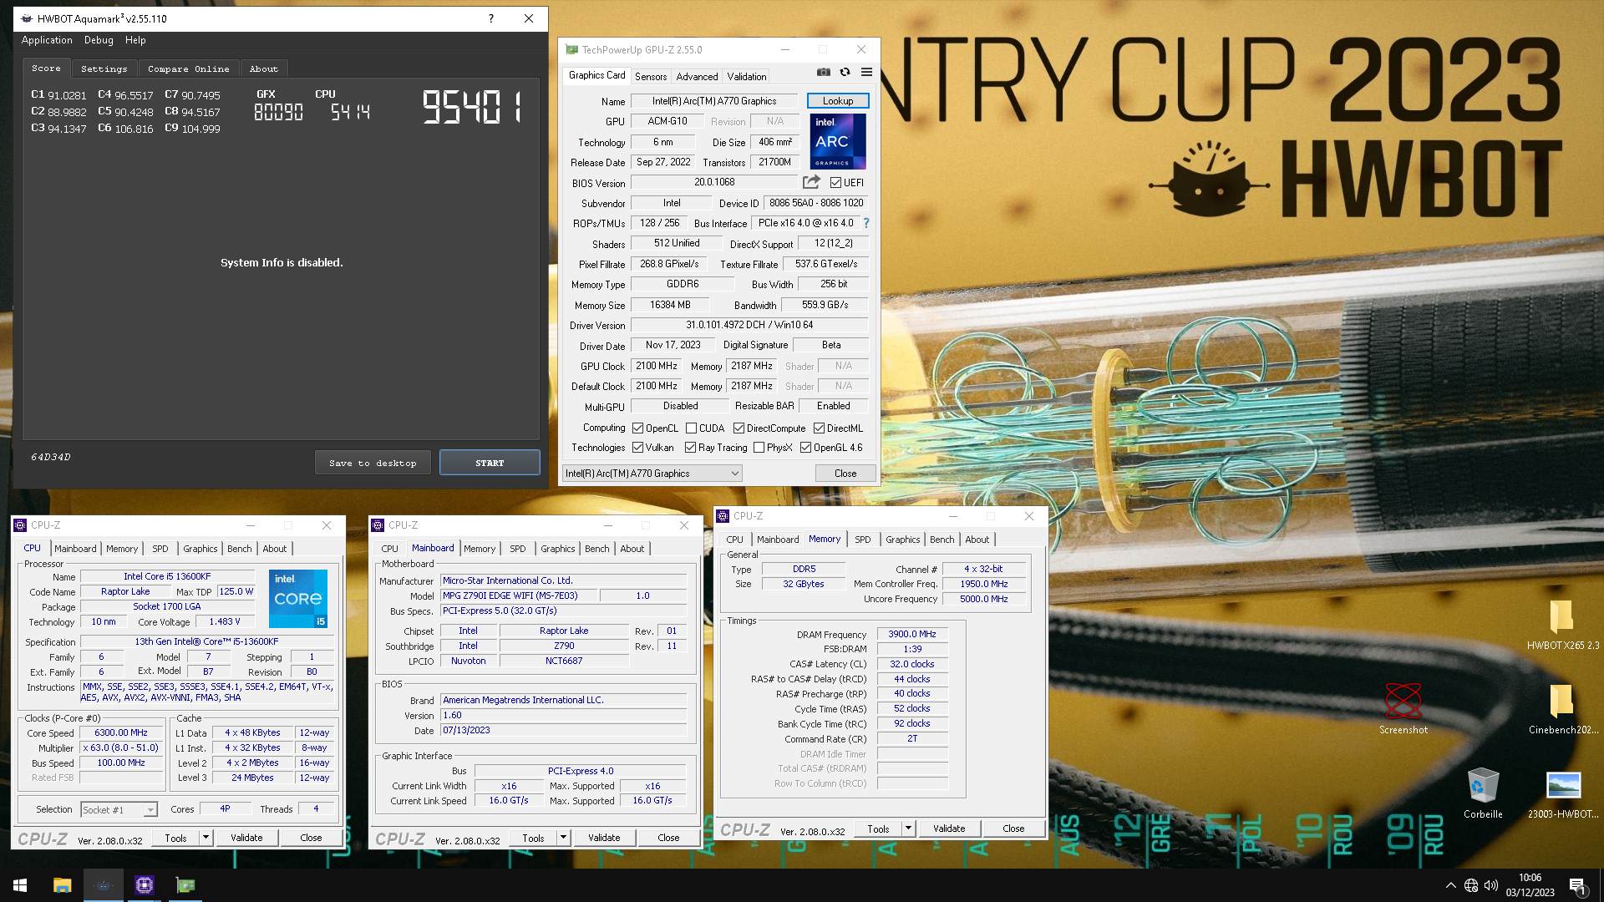Select Corbeille recycle bin icon
The height and width of the screenshot is (902, 1604).
1483,793
